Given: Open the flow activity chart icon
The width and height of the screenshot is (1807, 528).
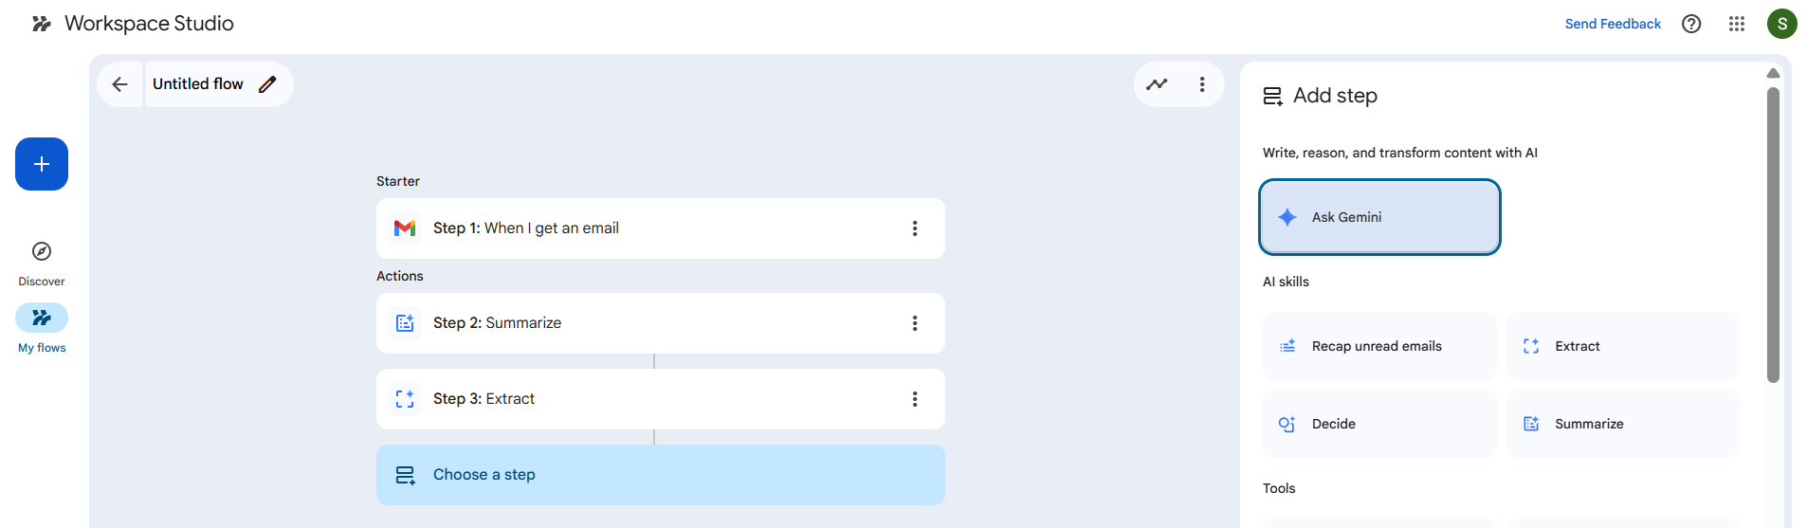Looking at the screenshot, I should (1157, 84).
